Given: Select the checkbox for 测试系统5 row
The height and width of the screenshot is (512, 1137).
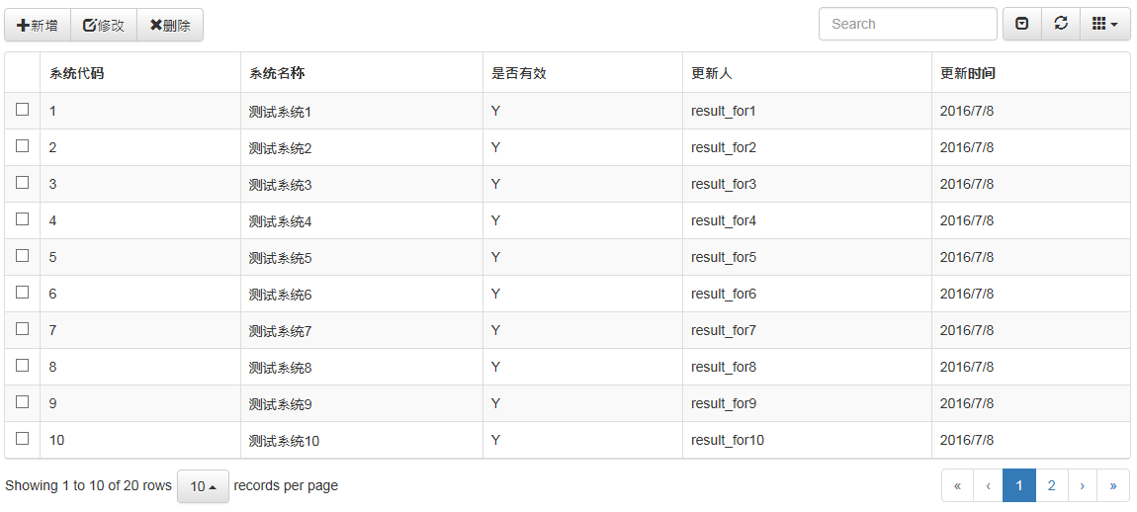Looking at the screenshot, I should (23, 256).
